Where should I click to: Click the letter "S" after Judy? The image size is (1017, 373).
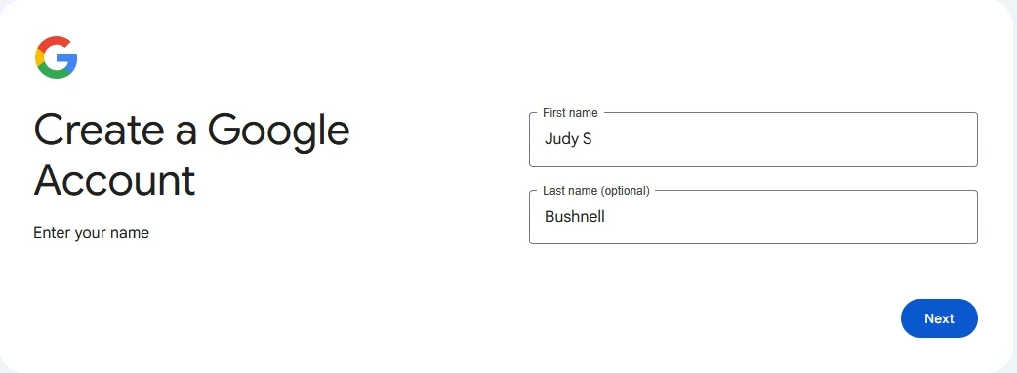point(587,139)
